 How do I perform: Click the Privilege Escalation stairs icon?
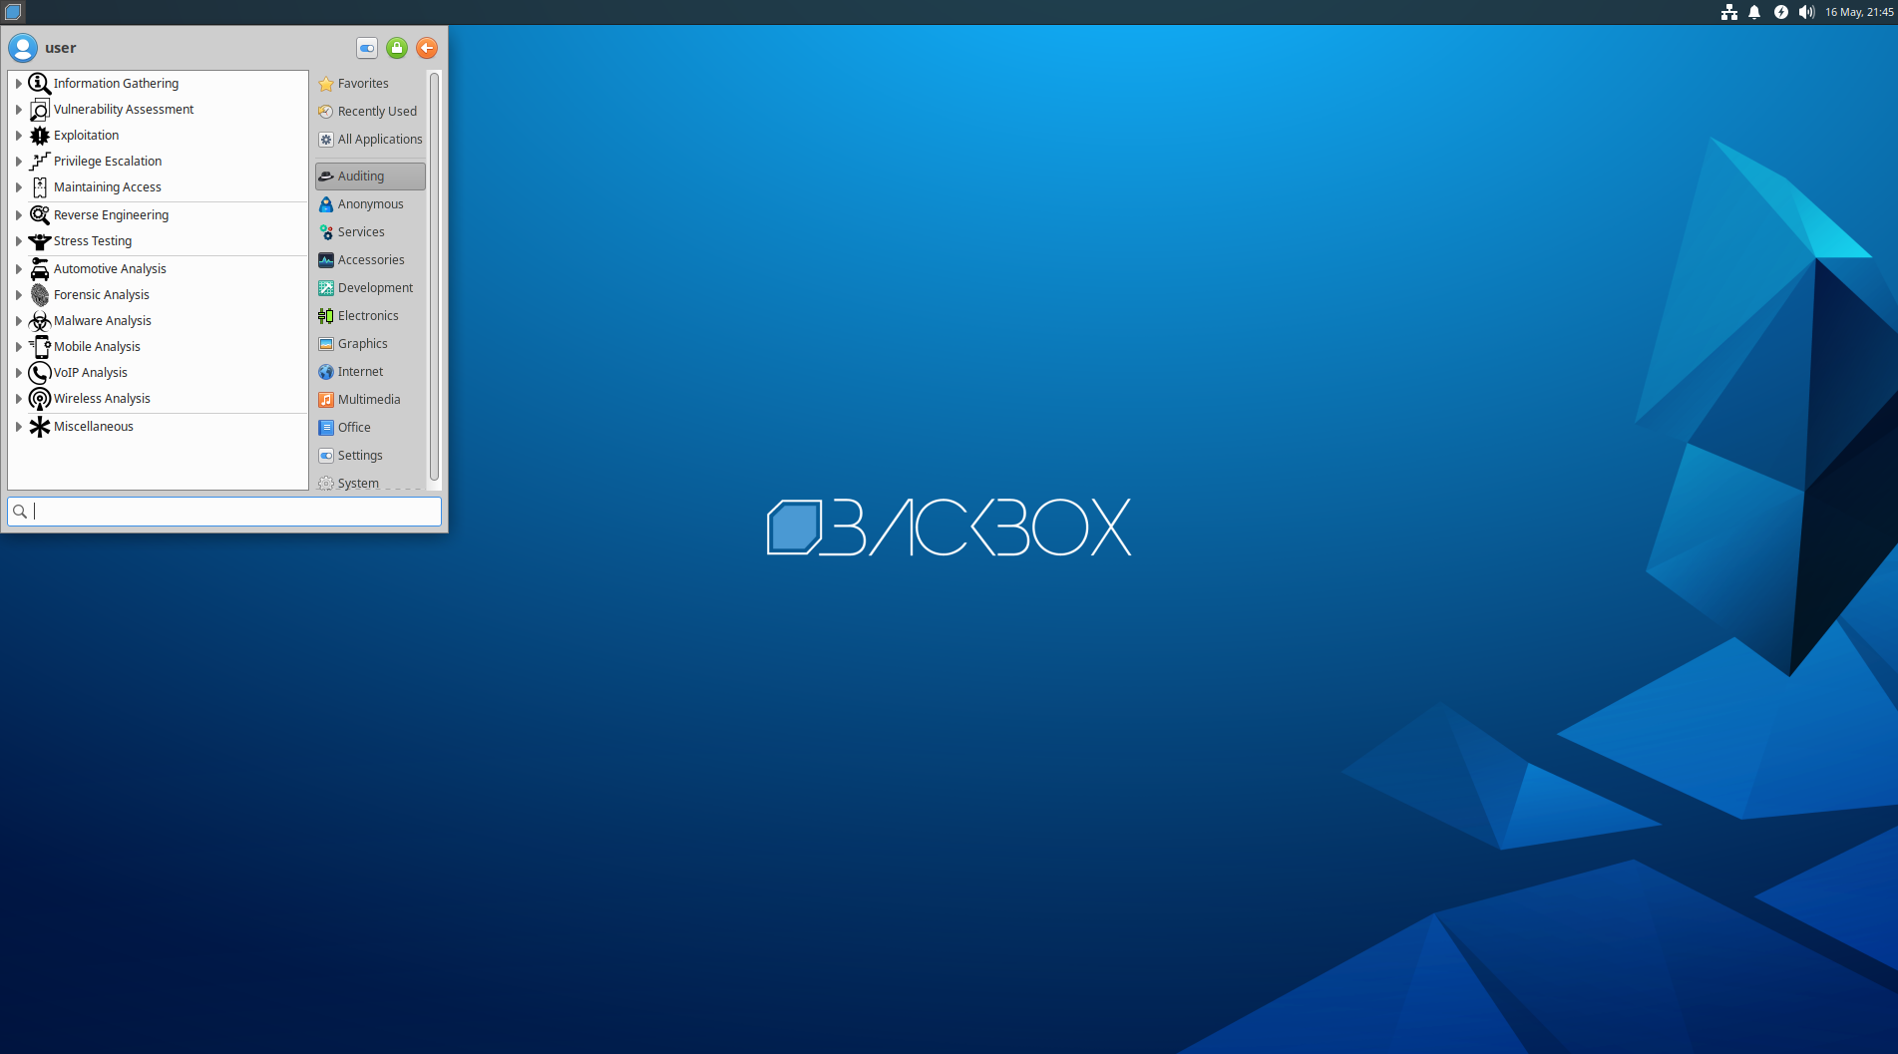coord(40,162)
